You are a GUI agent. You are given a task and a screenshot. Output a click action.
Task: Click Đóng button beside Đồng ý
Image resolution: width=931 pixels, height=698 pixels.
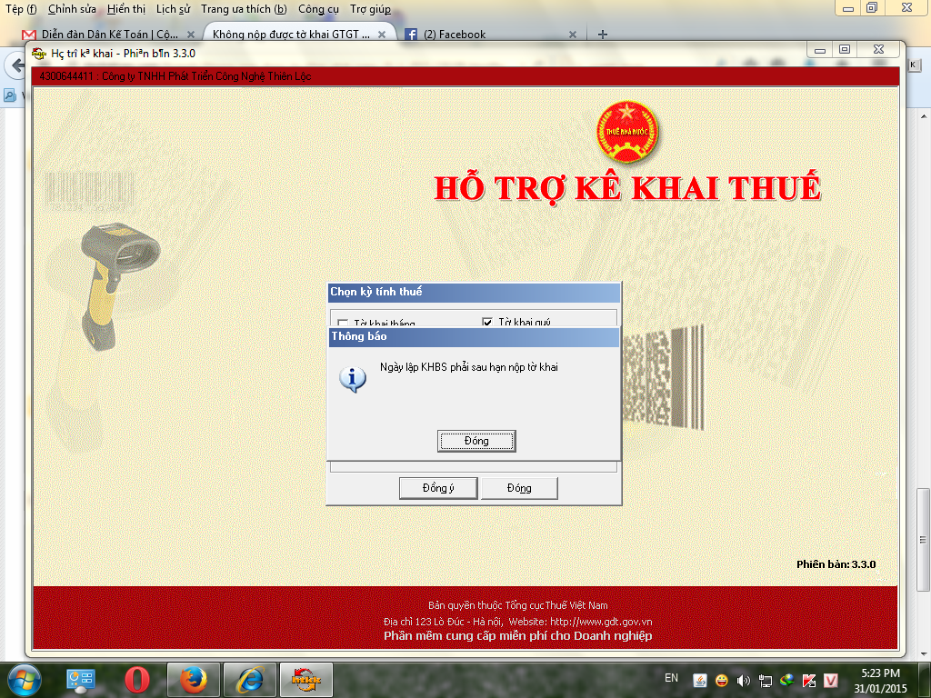tap(519, 488)
